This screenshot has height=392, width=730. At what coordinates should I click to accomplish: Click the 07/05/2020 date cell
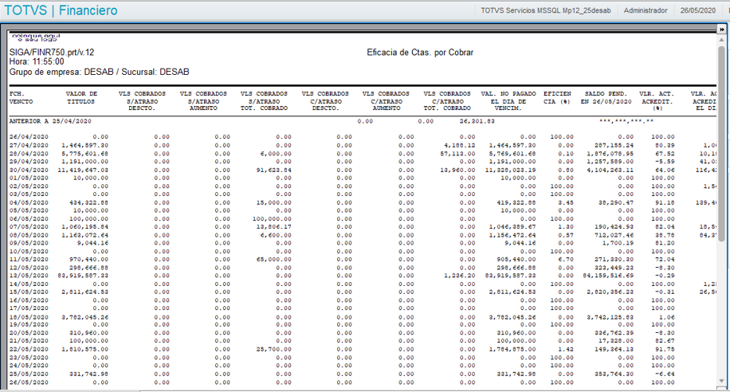pyautogui.click(x=29, y=227)
